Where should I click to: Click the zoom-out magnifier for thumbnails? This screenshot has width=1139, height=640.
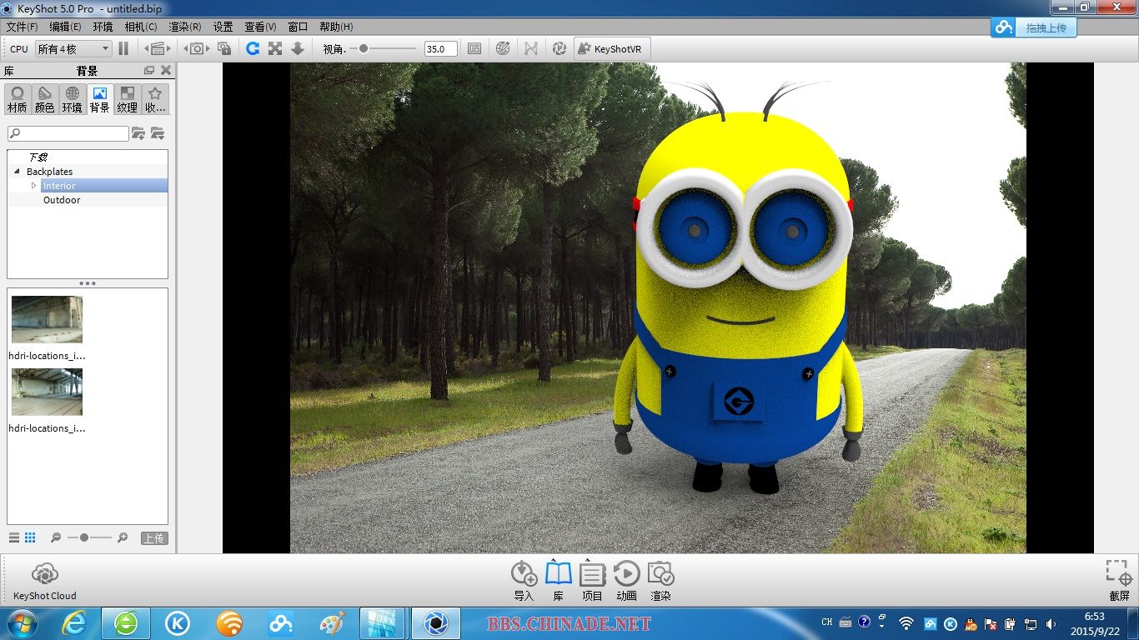click(56, 538)
